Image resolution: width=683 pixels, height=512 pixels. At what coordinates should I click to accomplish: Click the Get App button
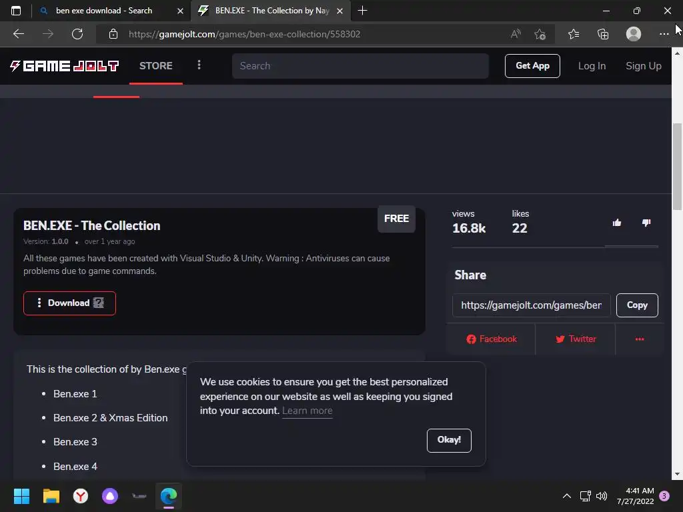(532, 66)
